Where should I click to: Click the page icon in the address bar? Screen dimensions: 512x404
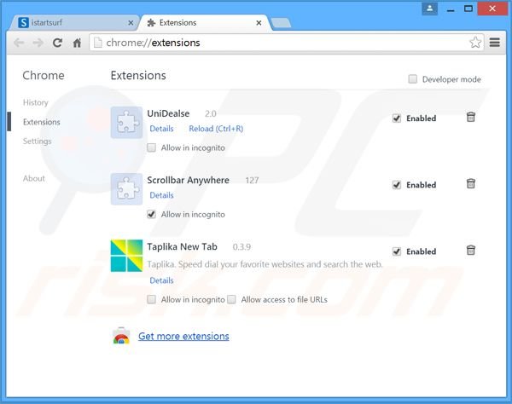(x=97, y=43)
